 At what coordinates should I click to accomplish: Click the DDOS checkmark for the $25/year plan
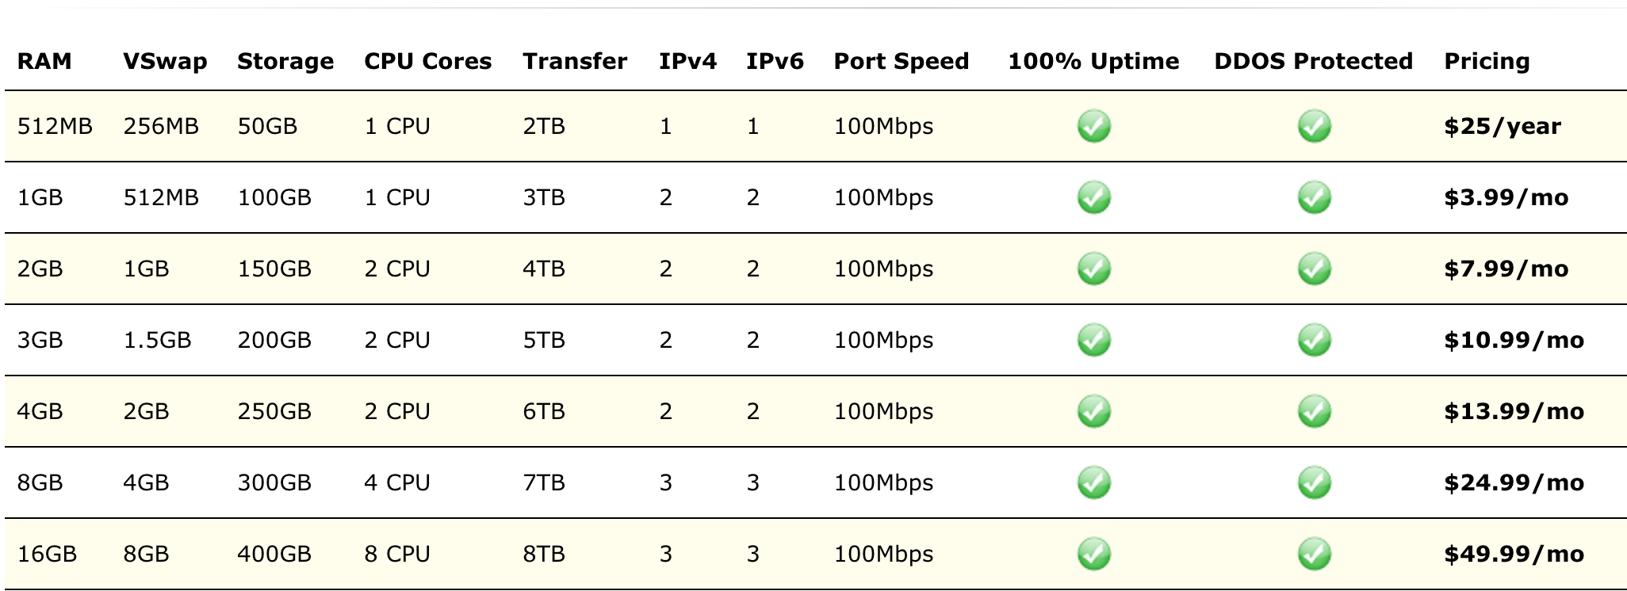[1314, 126]
